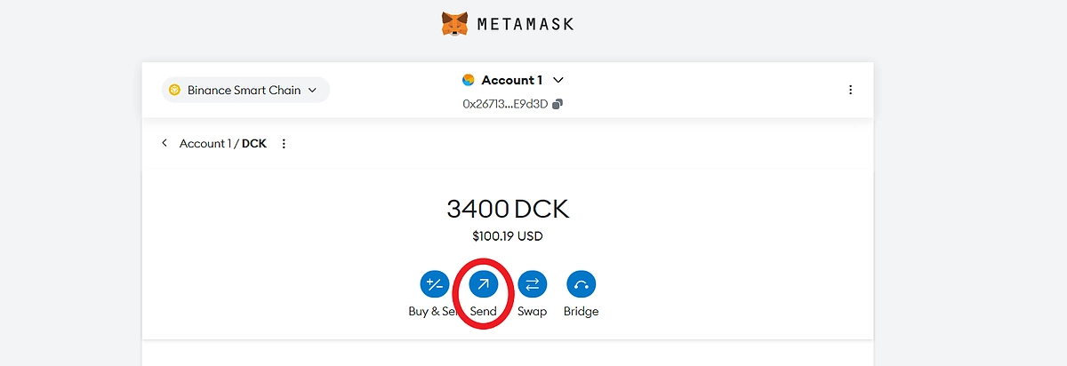Expand the Account 1 selector chevron
The height and width of the screenshot is (366, 1067).
[x=558, y=80]
